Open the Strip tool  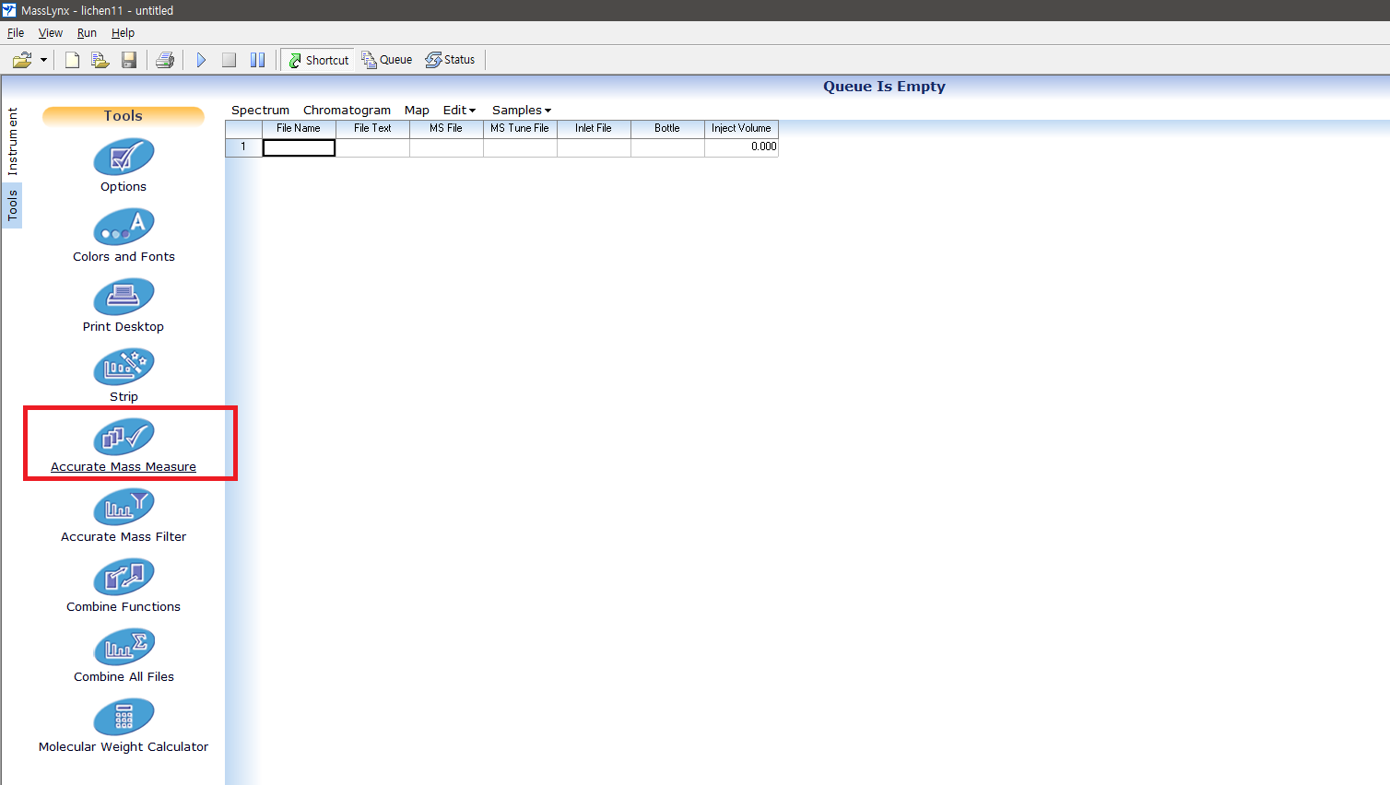(124, 376)
